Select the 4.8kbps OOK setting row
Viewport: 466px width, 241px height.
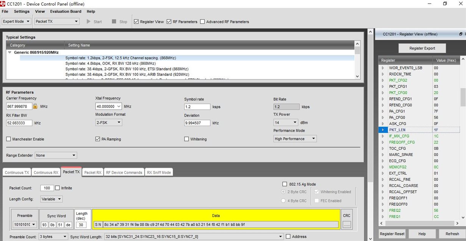(x=110, y=64)
